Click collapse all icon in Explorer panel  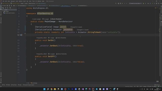coord(11,6)
